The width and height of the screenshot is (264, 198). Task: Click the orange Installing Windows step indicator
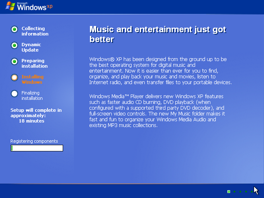click(14, 78)
